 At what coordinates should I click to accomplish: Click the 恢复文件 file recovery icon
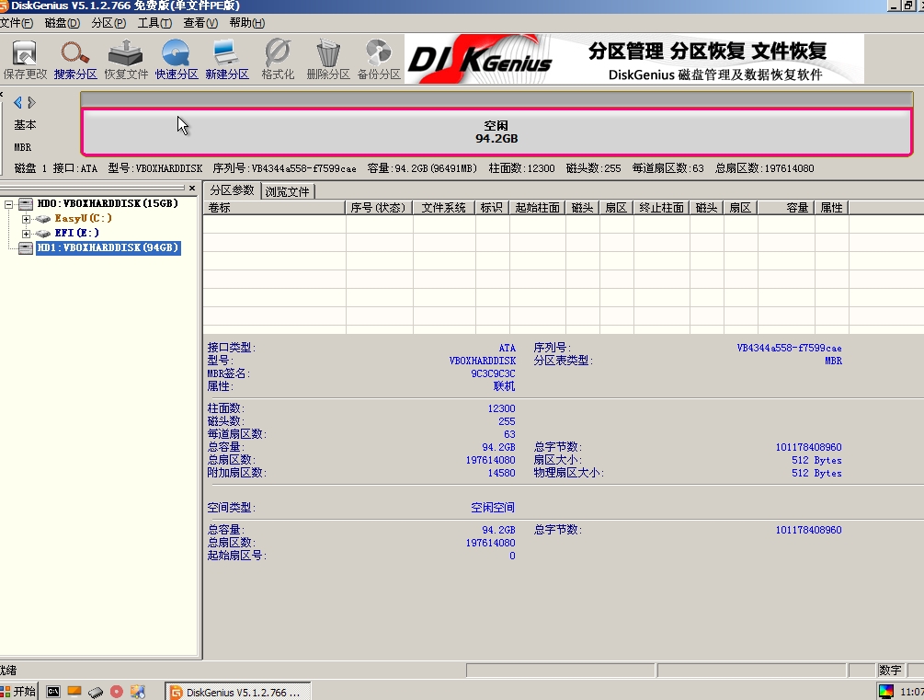(125, 58)
